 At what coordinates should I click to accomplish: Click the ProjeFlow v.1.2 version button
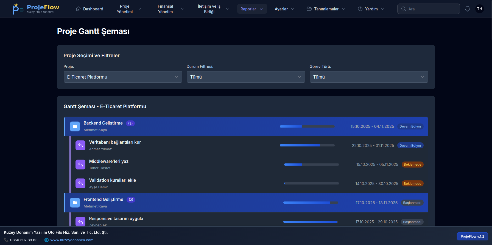click(472, 236)
